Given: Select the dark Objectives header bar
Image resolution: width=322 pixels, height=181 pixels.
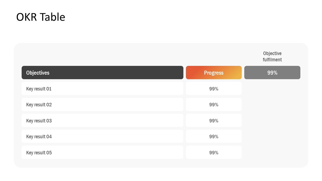Looking at the screenshot, I should pyautogui.click(x=102, y=73).
